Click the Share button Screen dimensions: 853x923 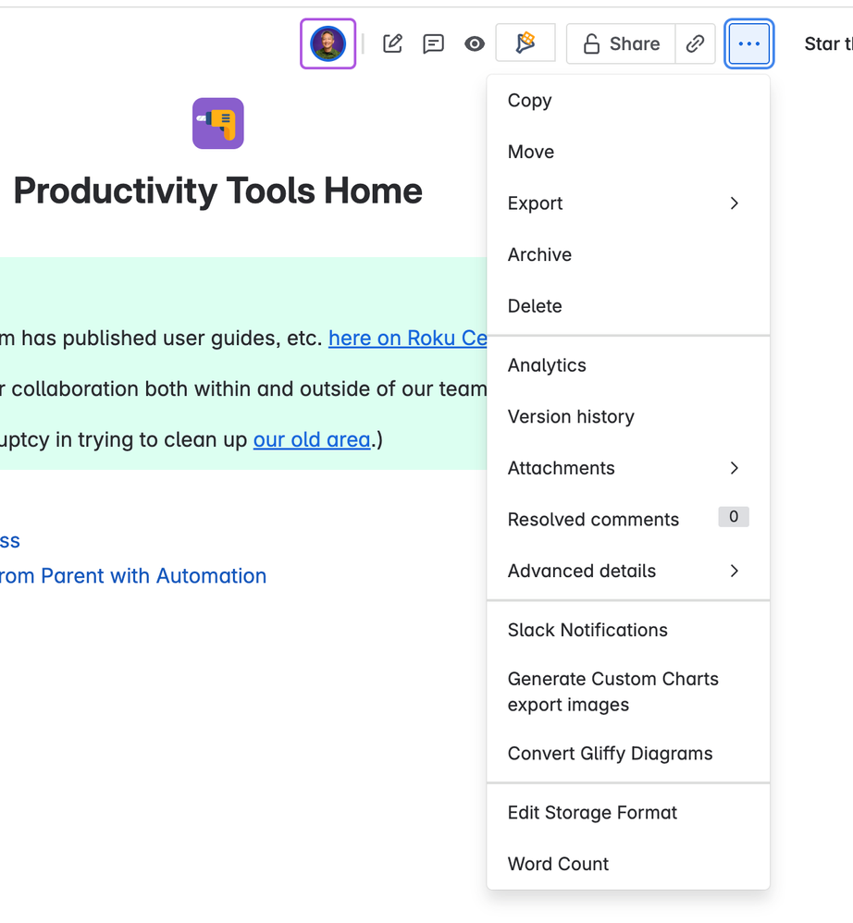click(621, 43)
